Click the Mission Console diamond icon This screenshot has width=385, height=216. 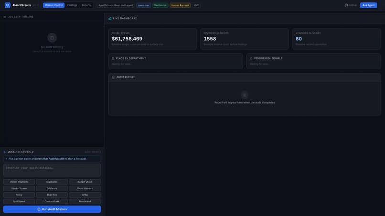click(4, 152)
